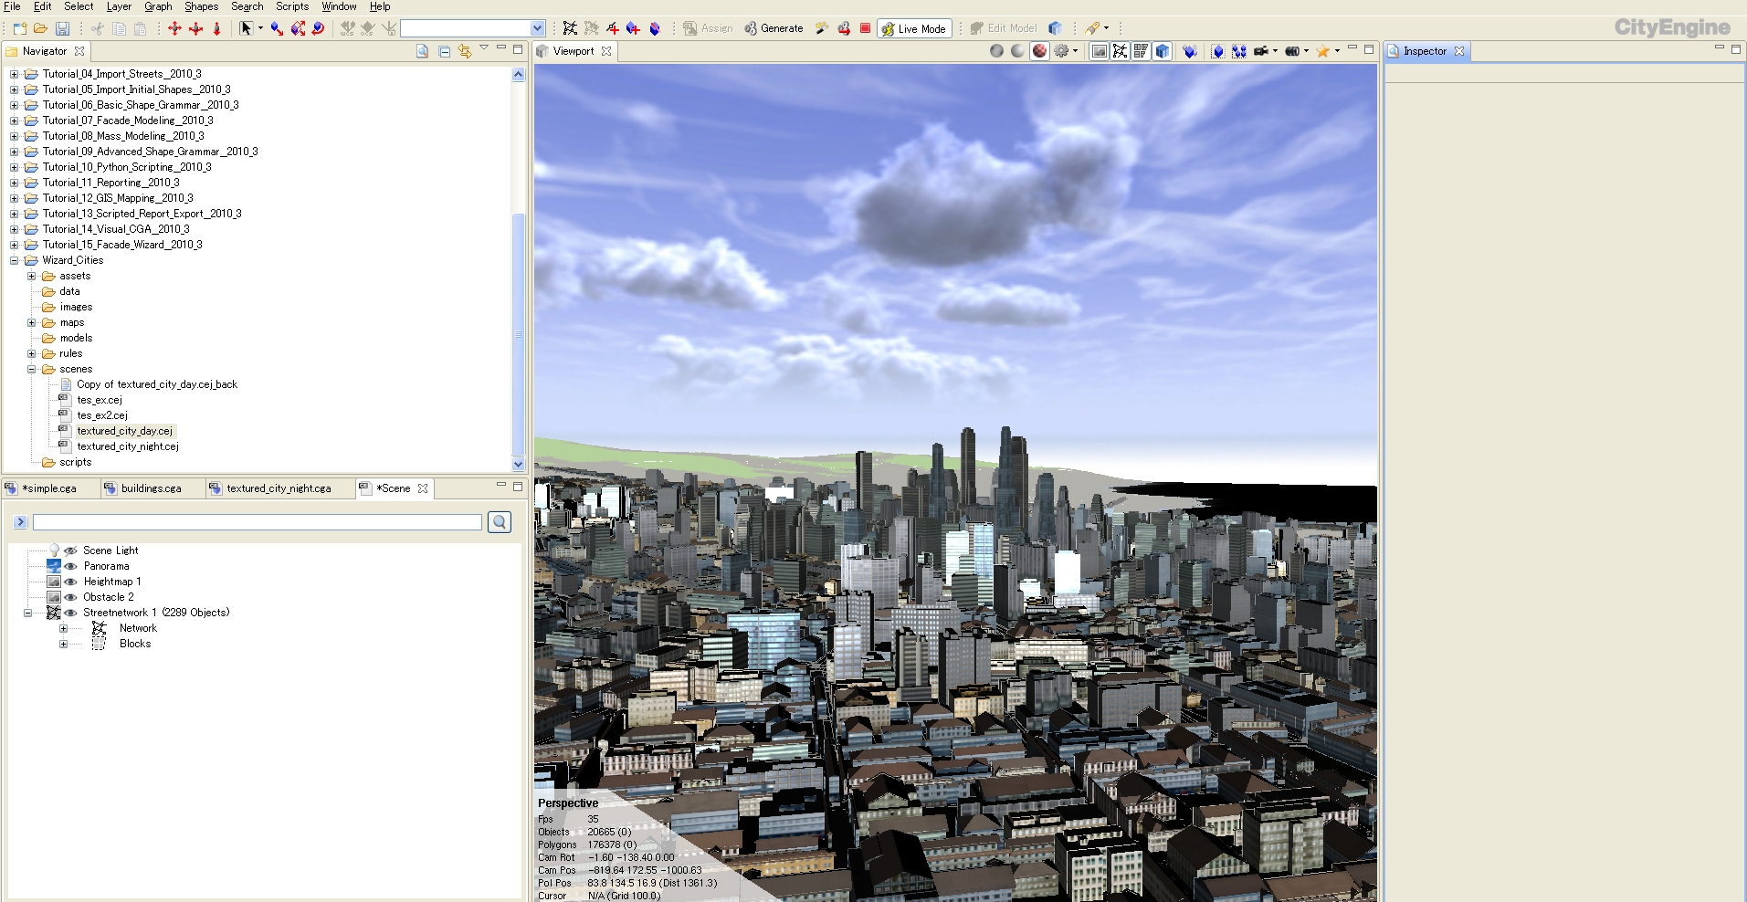This screenshot has height=902, width=1747.
Task: Open the Shapes menu
Action: tap(201, 6)
